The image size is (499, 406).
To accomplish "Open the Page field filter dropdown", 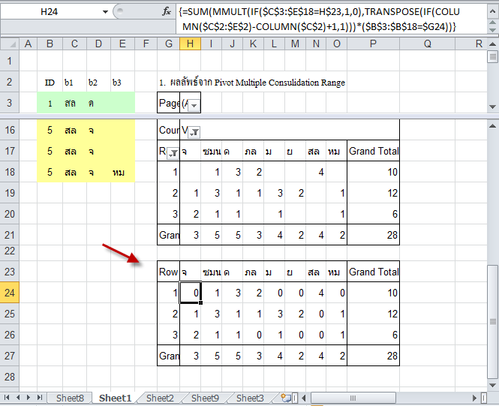I will 193,105.
